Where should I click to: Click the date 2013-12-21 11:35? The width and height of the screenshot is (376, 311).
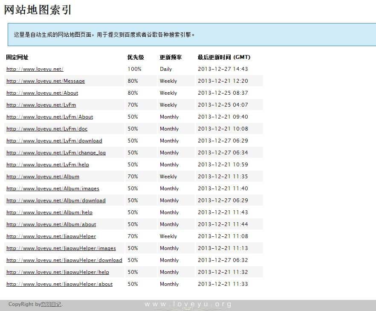pyautogui.click(x=223, y=177)
